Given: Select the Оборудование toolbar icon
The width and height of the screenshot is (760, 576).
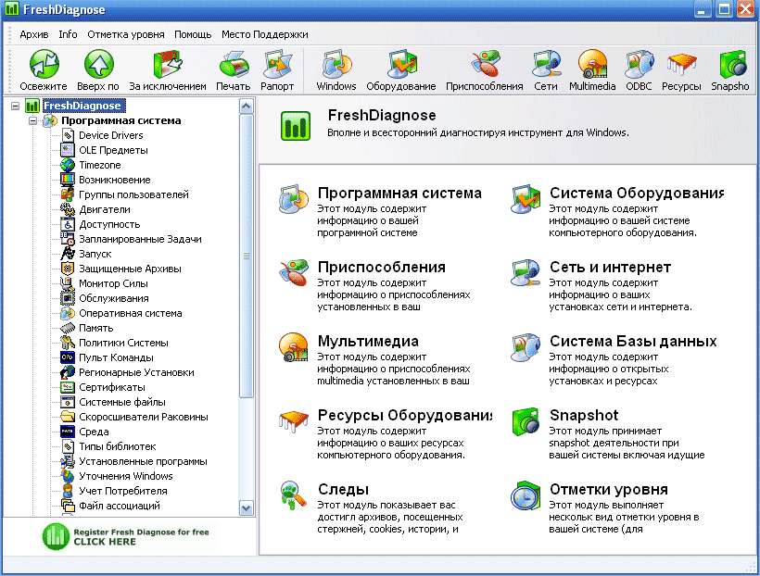Looking at the screenshot, I should pyautogui.click(x=401, y=64).
